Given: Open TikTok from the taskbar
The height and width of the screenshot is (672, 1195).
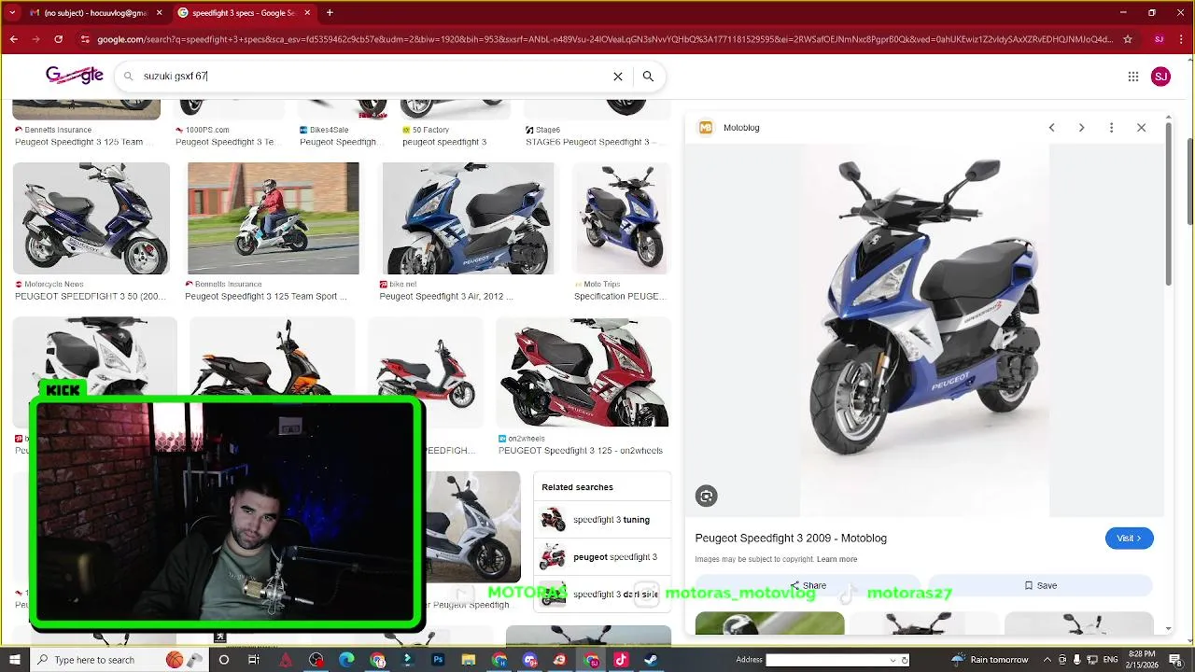Looking at the screenshot, I should click(x=621, y=660).
